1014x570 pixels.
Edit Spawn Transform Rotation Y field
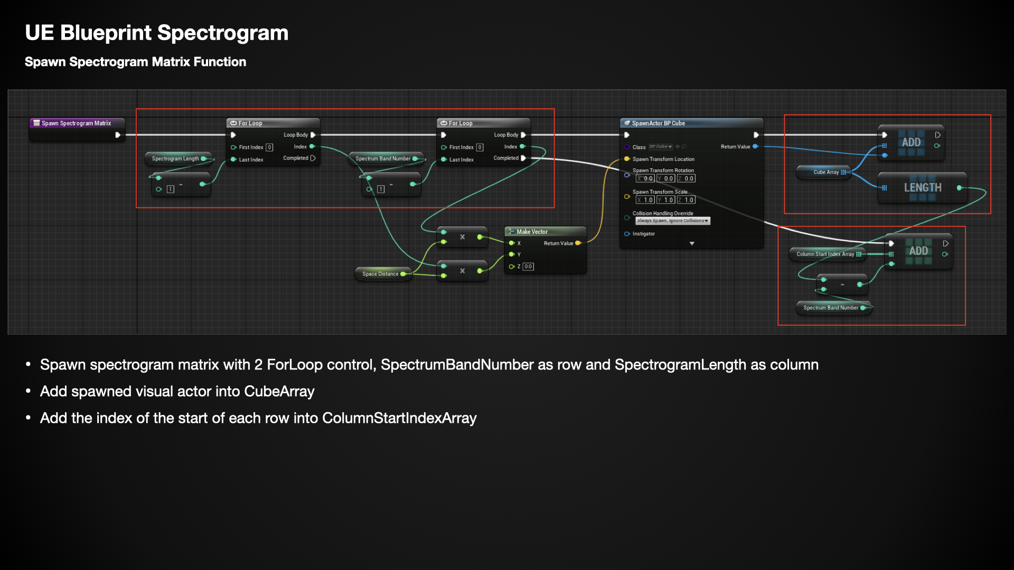[665, 178]
